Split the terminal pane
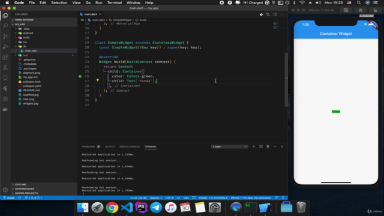The image size is (384, 216). pyautogui.click(x=261, y=146)
